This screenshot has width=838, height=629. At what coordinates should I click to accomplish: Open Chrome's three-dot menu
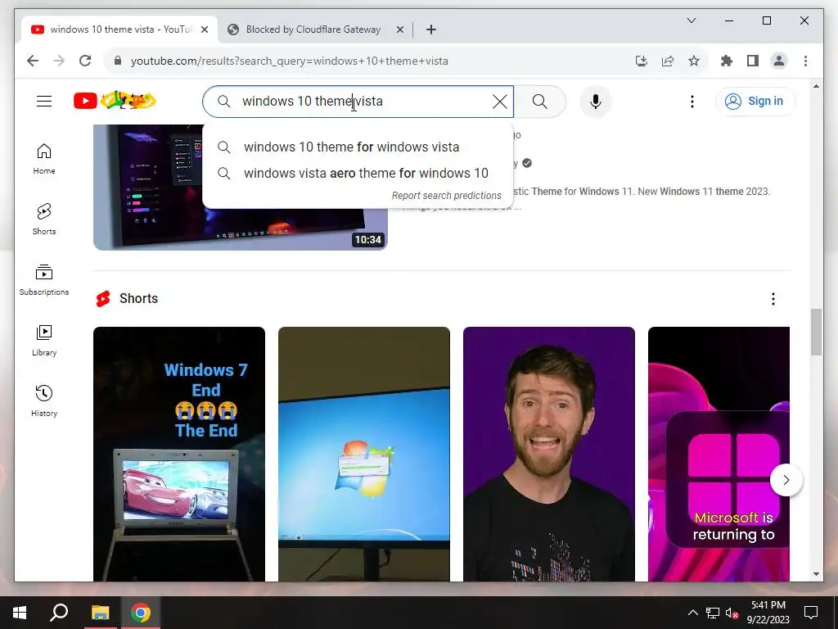pyautogui.click(x=805, y=61)
